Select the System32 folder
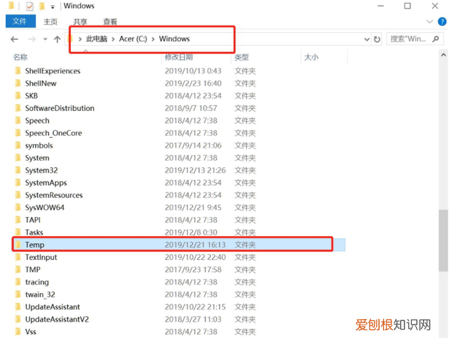Image resolution: width=449 pixels, height=338 pixels. (41, 170)
